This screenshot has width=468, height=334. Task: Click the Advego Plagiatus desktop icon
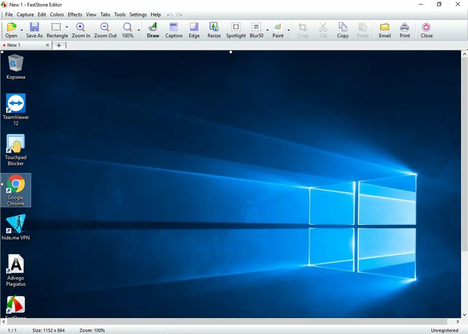pos(16,270)
